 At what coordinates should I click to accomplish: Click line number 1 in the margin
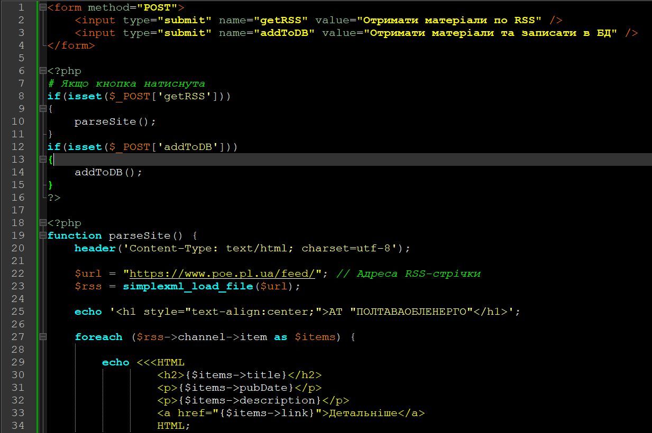coord(21,7)
